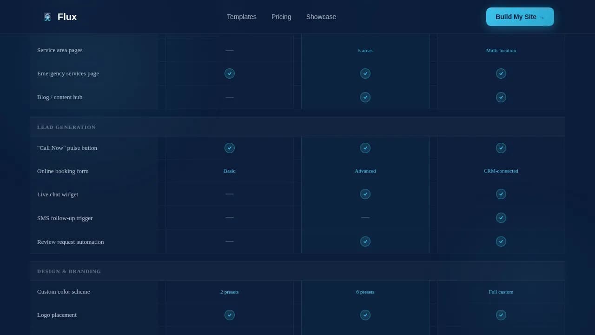This screenshot has width=595, height=335.
Task: Collapse the DESIGN & BRANDING section header
Action: pyautogui.click(x=69, y=271)
